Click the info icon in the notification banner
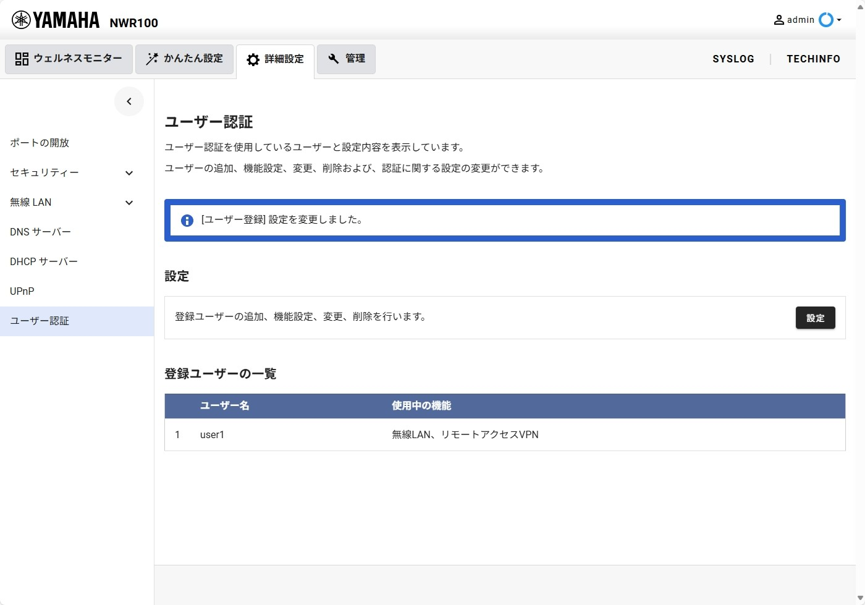This screenshot has width=865, height=605. 187,221
